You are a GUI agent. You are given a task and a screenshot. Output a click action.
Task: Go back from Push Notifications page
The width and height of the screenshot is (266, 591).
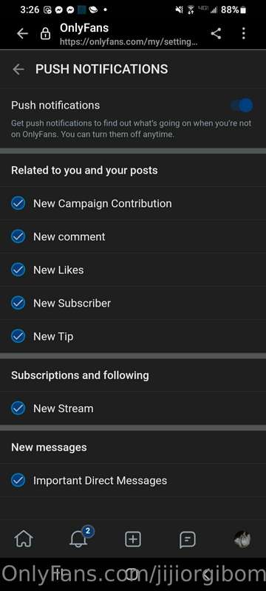tap(18, 69)
